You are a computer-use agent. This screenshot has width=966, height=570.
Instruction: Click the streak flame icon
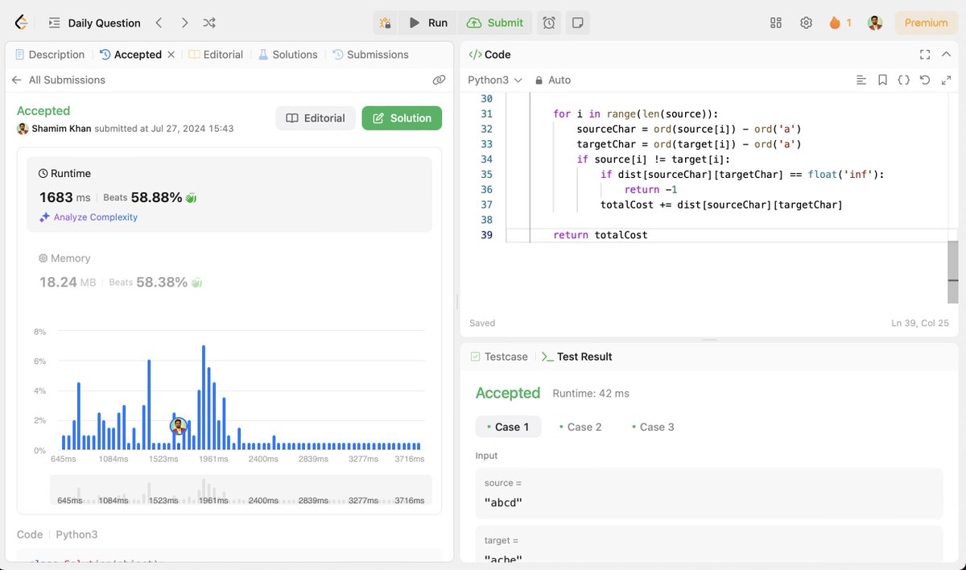[x=835, y=23]
